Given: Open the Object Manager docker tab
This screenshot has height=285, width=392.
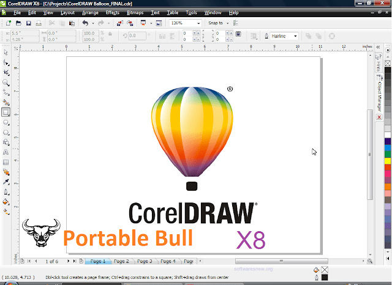Looking at the screenshot, I should [x=379, y=93].
